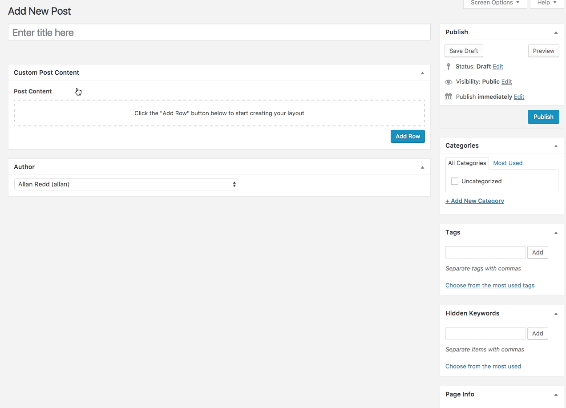Open the Help dropdown tab
566x408 pixels.
547,3
